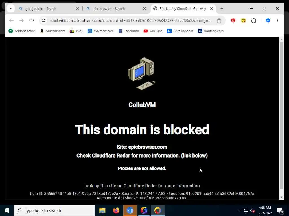
Task: Open the red shield extension icon
Action: pos(233,21)
